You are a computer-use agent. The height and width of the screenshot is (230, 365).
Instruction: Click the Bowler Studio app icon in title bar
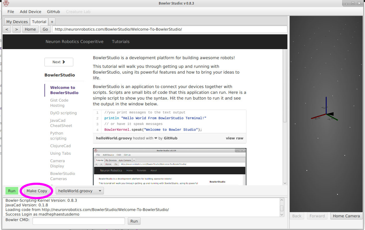6,3
